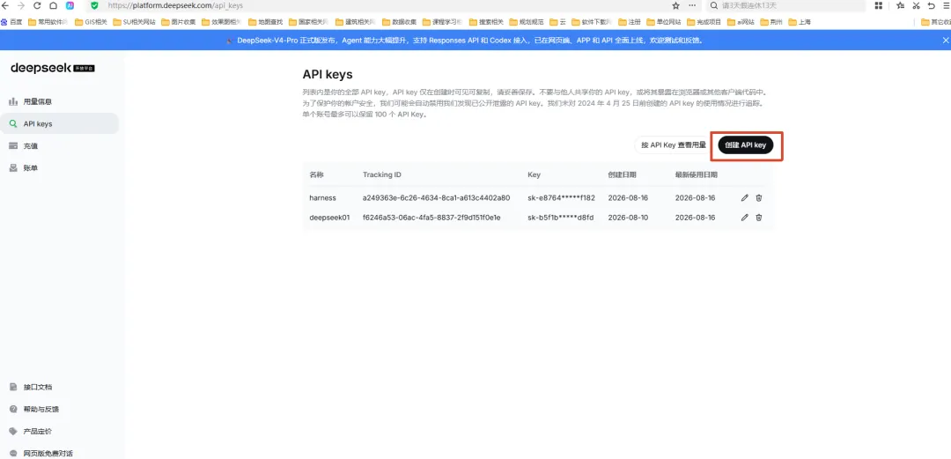Viewport: 951px width, 459px height.
Task: Bookmark this page with the star icon
Action: point(675,5)
